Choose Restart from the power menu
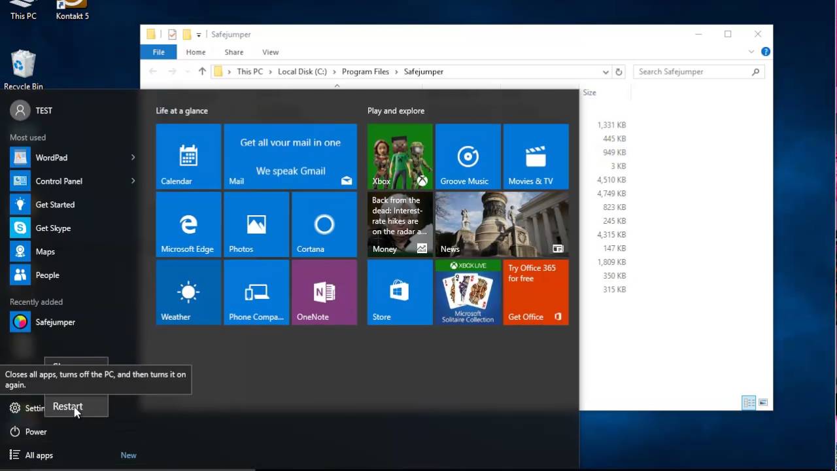Image resolution: width=837 pixels, height=471 pixels. click(x=76, y=407)
